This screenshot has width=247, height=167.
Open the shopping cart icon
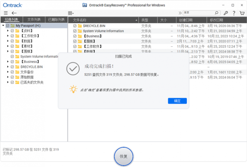tap(242, 13)
